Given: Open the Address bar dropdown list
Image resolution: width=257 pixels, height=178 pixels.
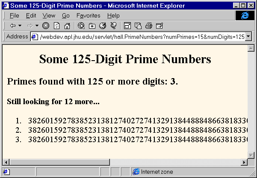Looking at the screenshot, I should pyautogui.click(x=248, y=37).
